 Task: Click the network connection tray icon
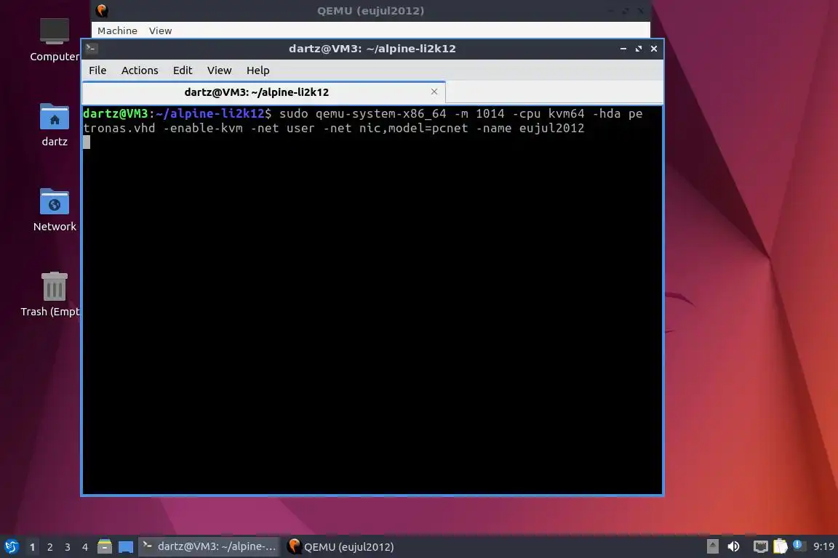[760, 547]
